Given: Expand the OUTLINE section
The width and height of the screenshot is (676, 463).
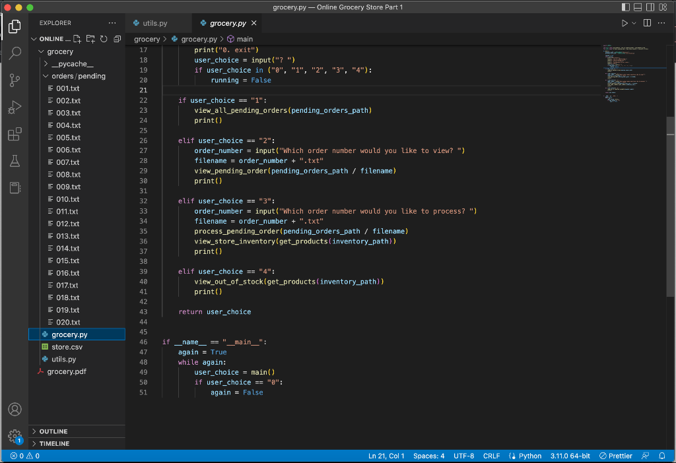Looking at the screenshot, I should (53, 431).
